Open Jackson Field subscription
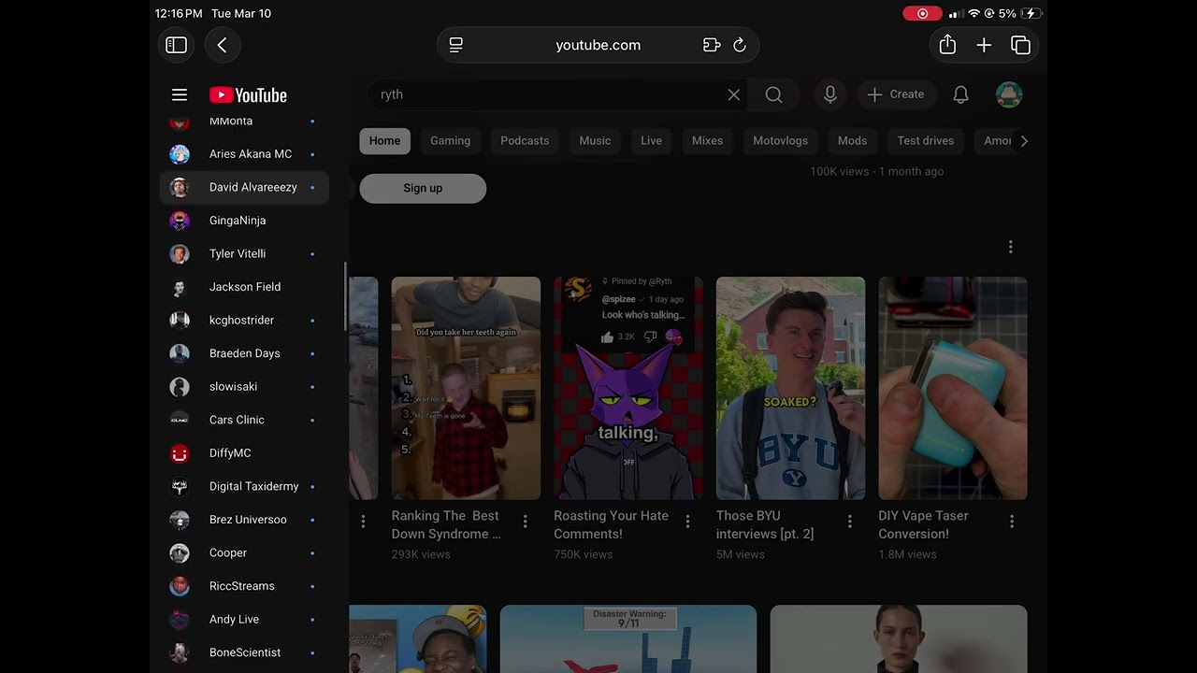The image size is (1197, 673). click(x=245, y=287)
